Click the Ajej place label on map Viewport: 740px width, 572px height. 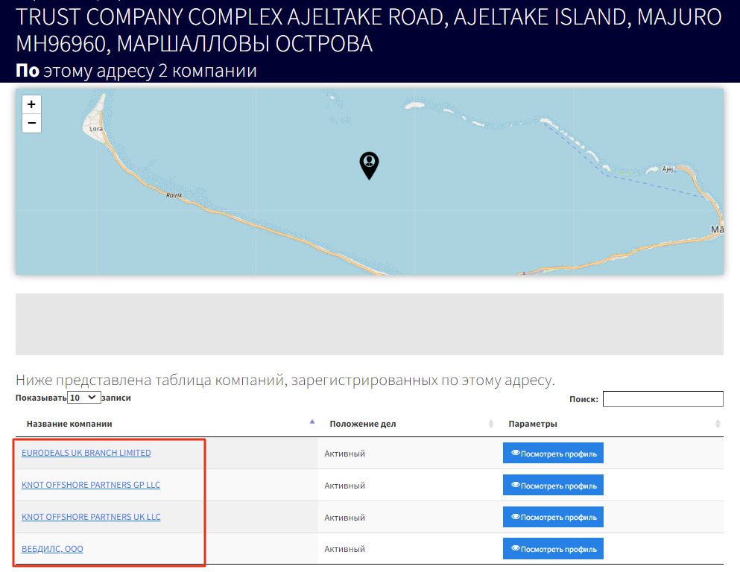coord(667,169)
